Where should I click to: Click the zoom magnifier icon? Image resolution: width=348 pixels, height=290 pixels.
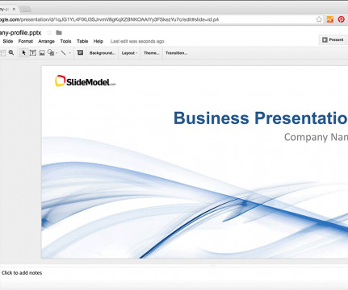click(x=11, y=52)
